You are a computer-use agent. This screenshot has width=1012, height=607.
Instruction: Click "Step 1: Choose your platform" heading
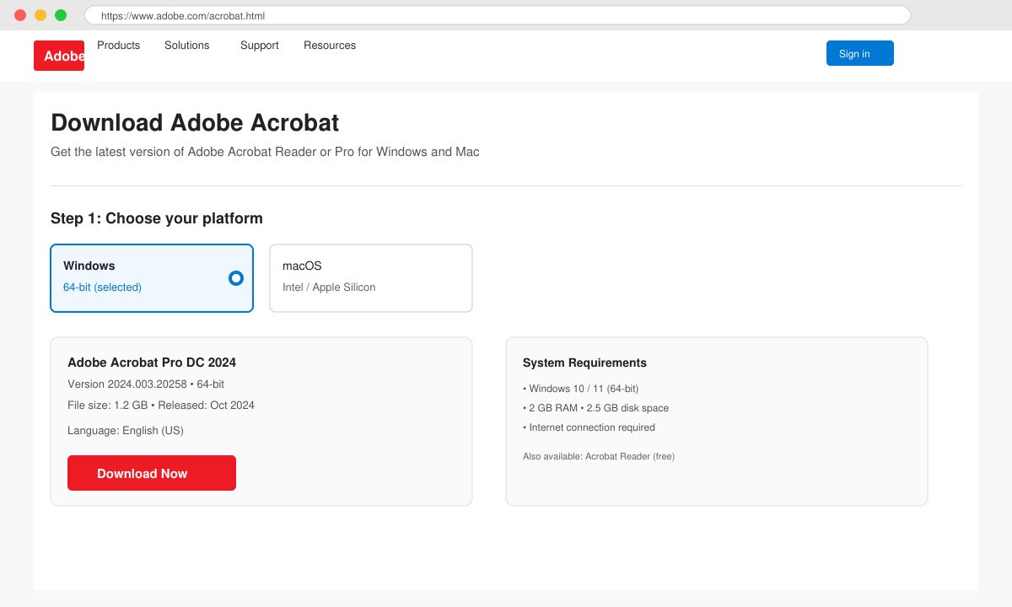click(157, 218)
